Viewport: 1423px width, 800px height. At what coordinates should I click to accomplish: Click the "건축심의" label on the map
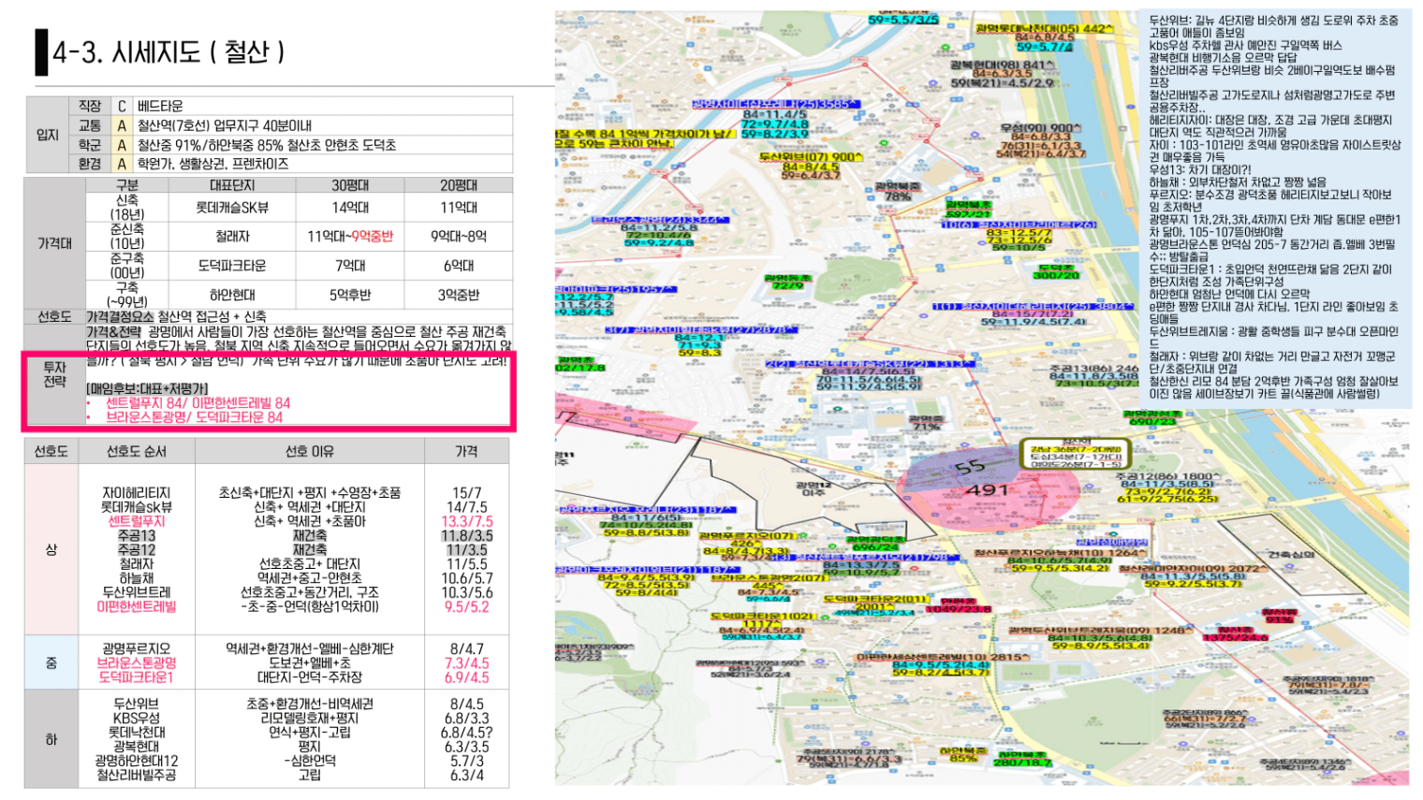coord(1292,555)
